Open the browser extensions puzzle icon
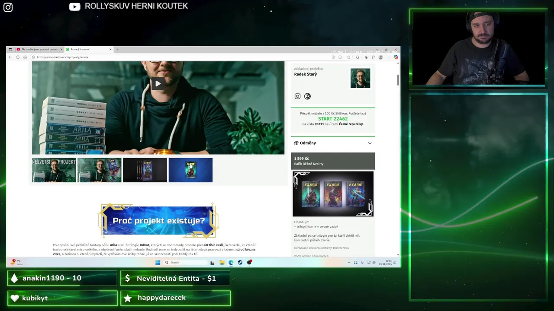 tap(358, 57)
